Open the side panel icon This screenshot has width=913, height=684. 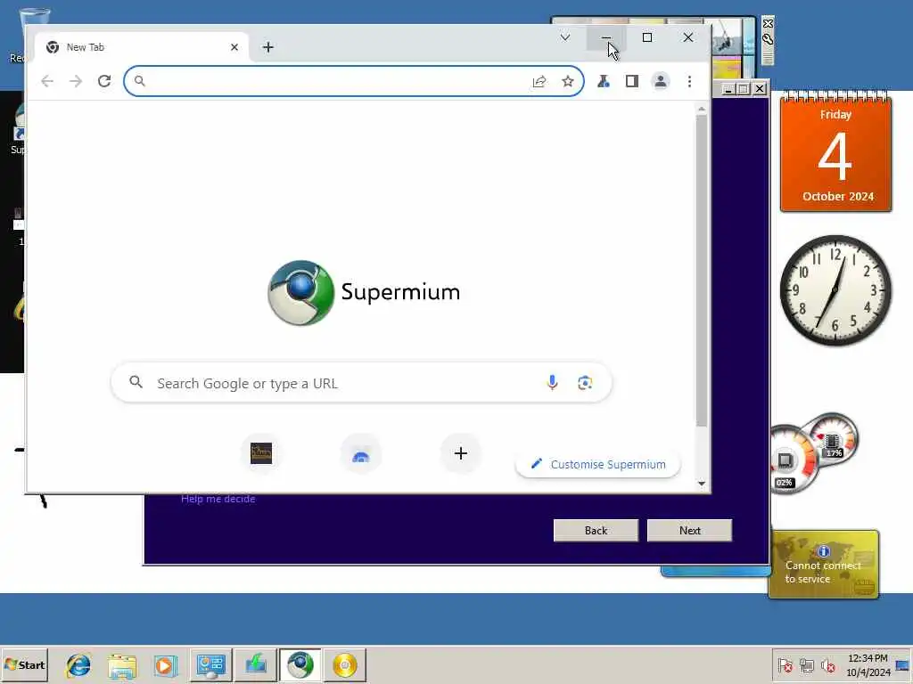point(632,81)
